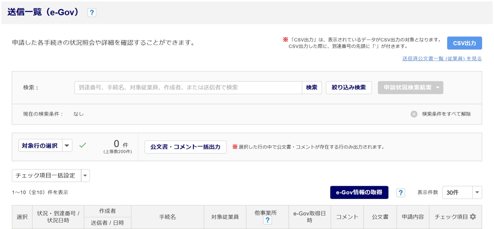The width and height of the screenshot is (494, 229).
Task: Expand arrow next to 対象行の選択
Action: [x=67, y=145]
